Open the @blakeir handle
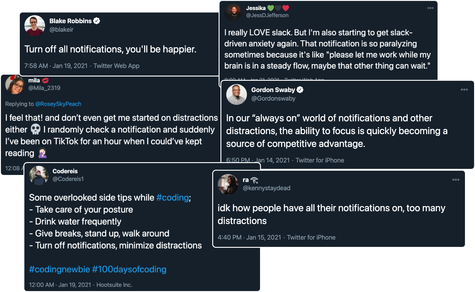Screen dimensions: 475x292 tap(62, 30)
